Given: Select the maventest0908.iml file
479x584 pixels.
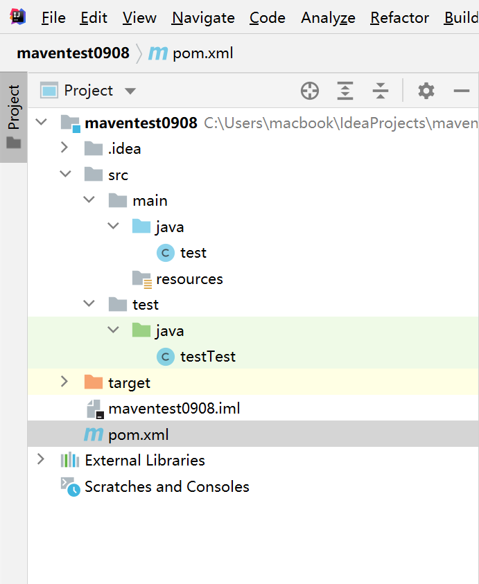Looking at the screenshot, I should pos(174,409).
